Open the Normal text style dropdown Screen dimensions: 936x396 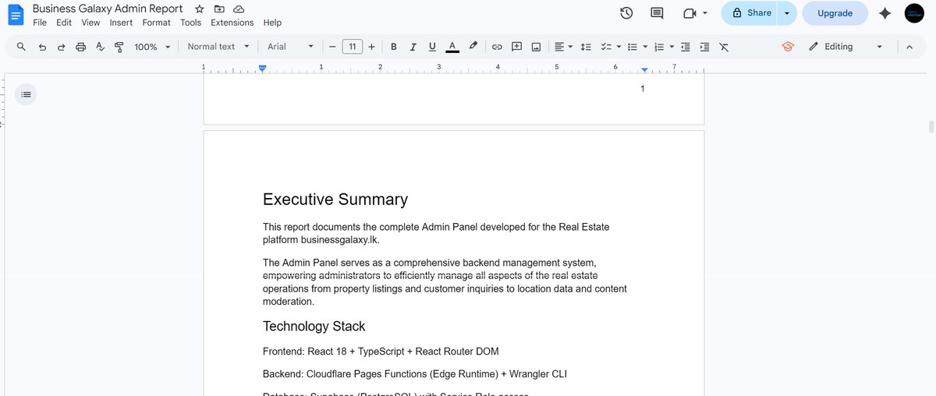pyautogui.click(x=218, y=47)
